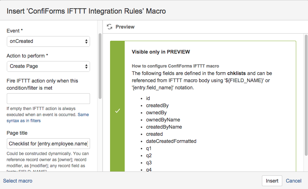
Task: Click the dialog title text
Action: click(86, 11)
